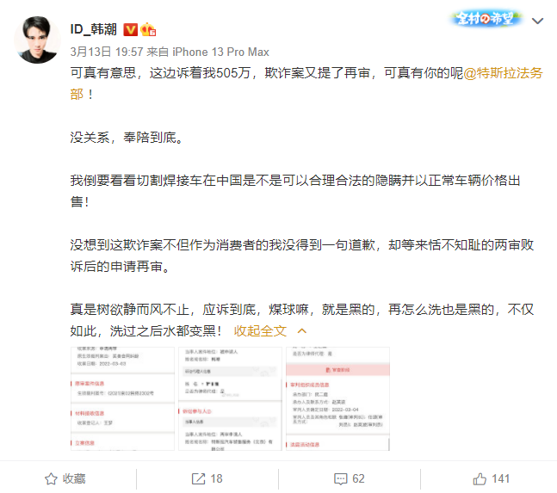
Task: Click the repost share icon
Action: (198, 478)
